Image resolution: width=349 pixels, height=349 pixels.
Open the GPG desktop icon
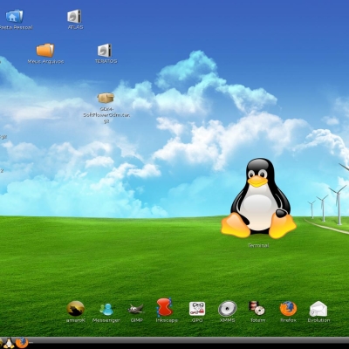(x=197, y=309)
